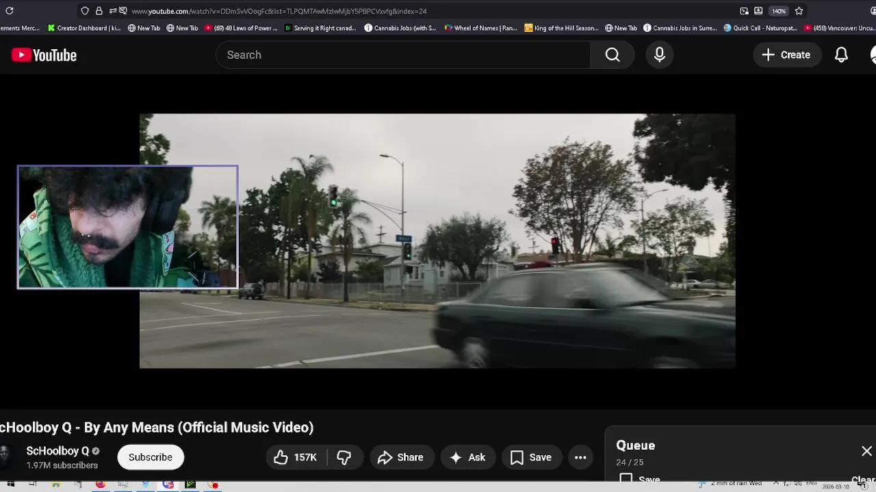Viewport: 876px width, 492px height.
Task: Open the Ask AI feature
Action: (x=467, y=457)
